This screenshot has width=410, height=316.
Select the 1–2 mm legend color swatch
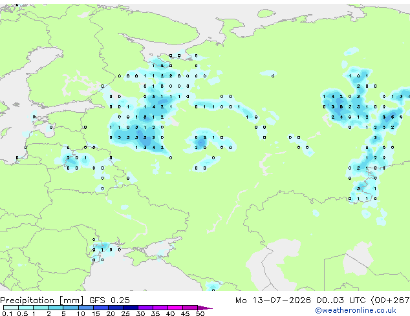41,308
